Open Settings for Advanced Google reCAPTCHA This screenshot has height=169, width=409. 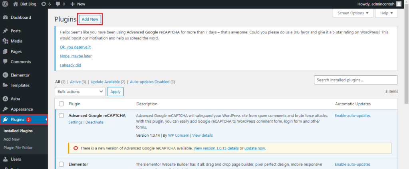point(75,122)
